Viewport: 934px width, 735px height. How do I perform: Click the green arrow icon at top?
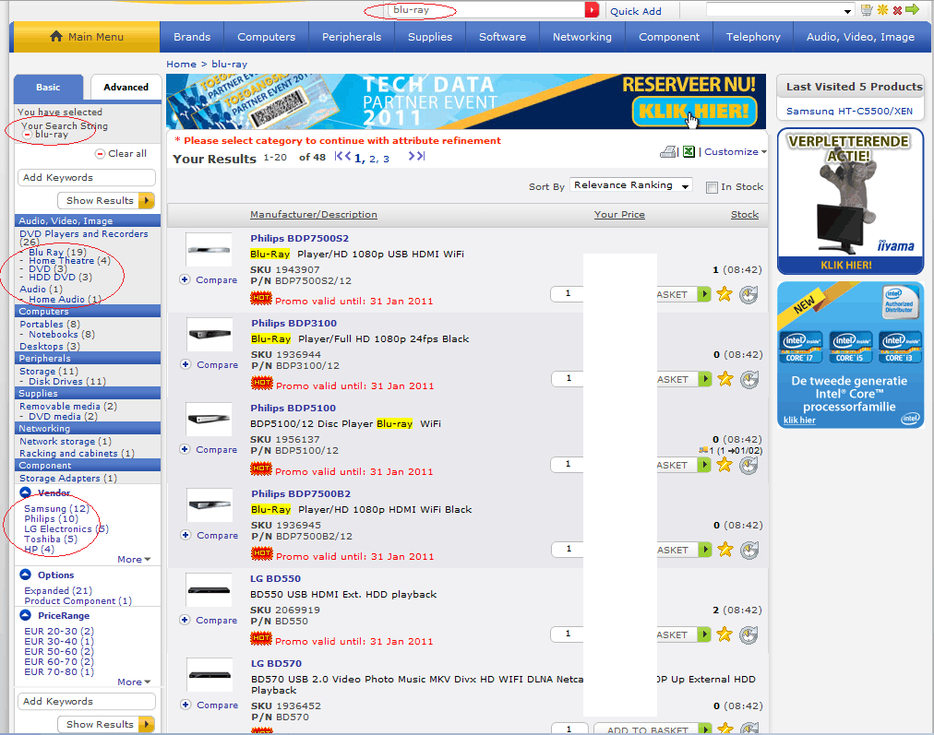tap(912, 9)
